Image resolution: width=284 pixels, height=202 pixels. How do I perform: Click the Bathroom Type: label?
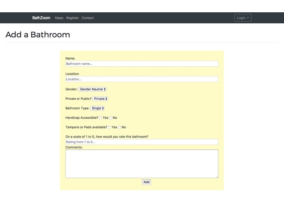(77, 108)
